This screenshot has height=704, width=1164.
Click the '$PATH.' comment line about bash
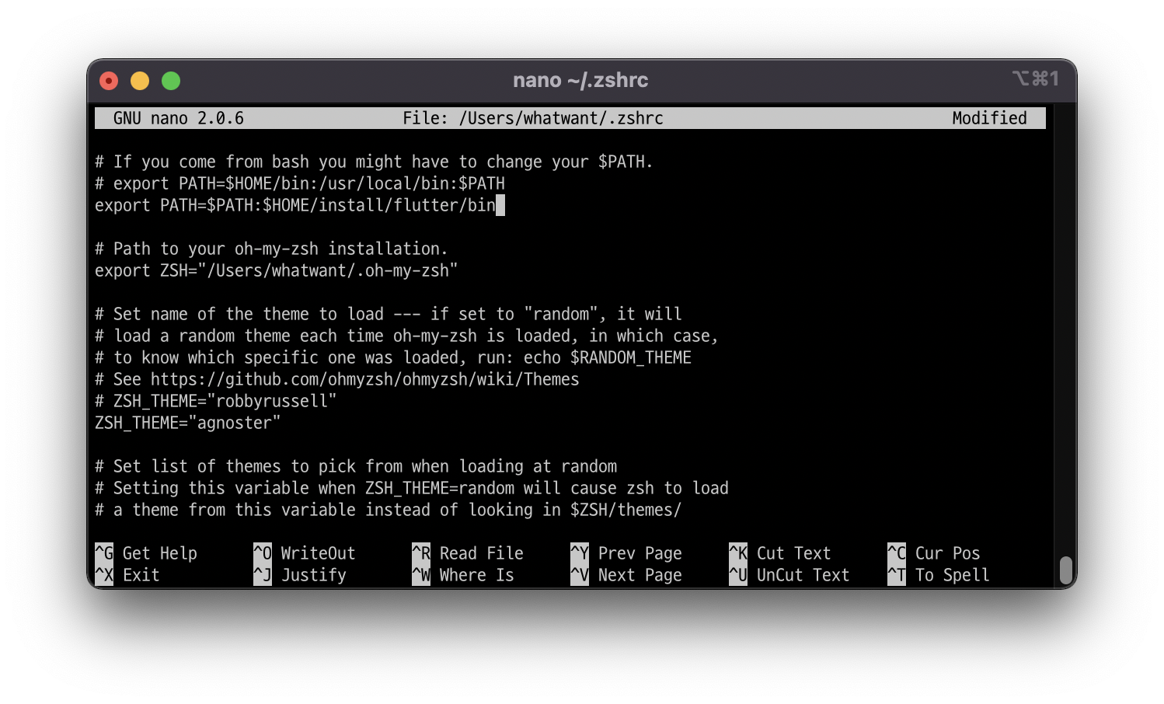[x=374, y=162]
